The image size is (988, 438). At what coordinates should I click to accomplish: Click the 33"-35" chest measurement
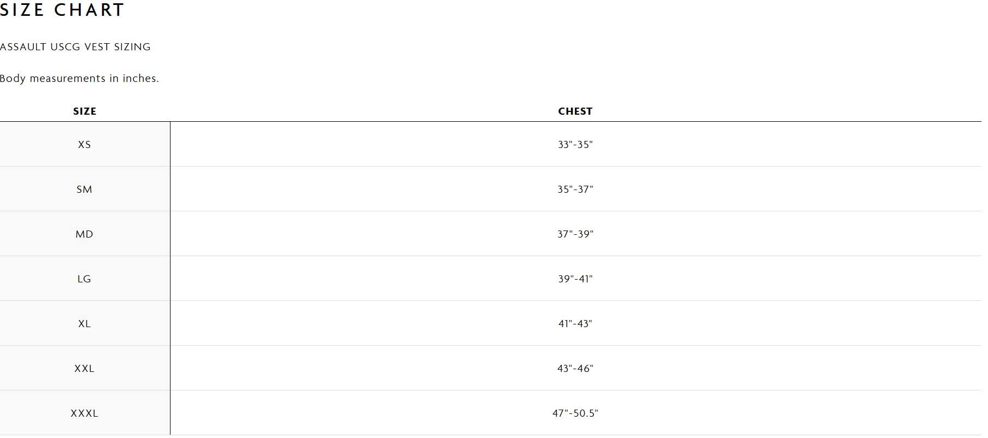tap(575, 145)
